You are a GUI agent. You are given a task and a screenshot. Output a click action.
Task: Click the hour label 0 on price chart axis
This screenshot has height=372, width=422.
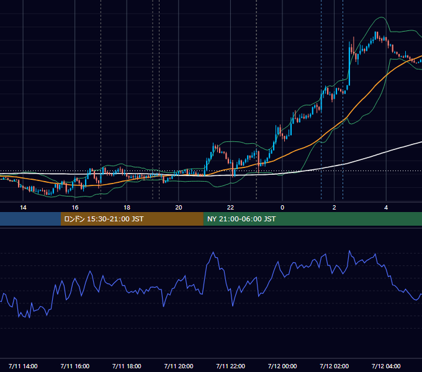282,207
